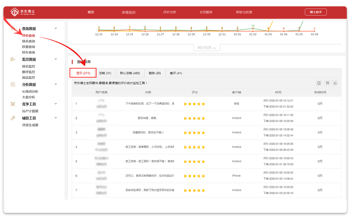Image resolution: width=350 pixels, height=220 pixels.
Task: Open 长尾词分析 in the sidebar
Action: [30, 92]
